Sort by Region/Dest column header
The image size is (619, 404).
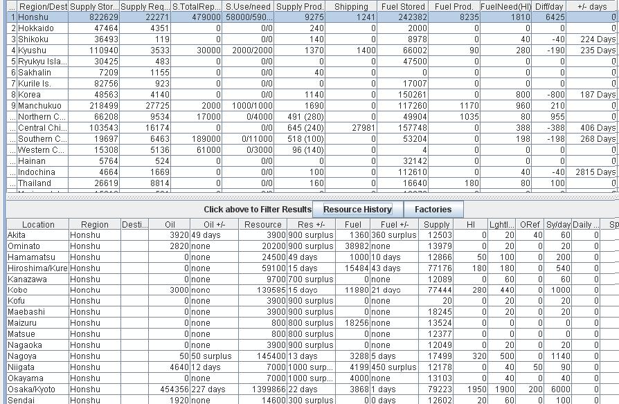[x=43, y=6]
